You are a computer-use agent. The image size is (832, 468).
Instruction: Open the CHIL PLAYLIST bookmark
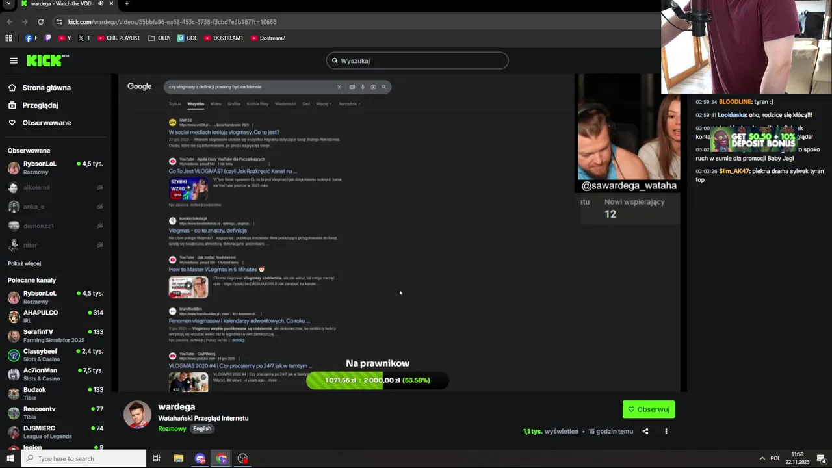119,38
